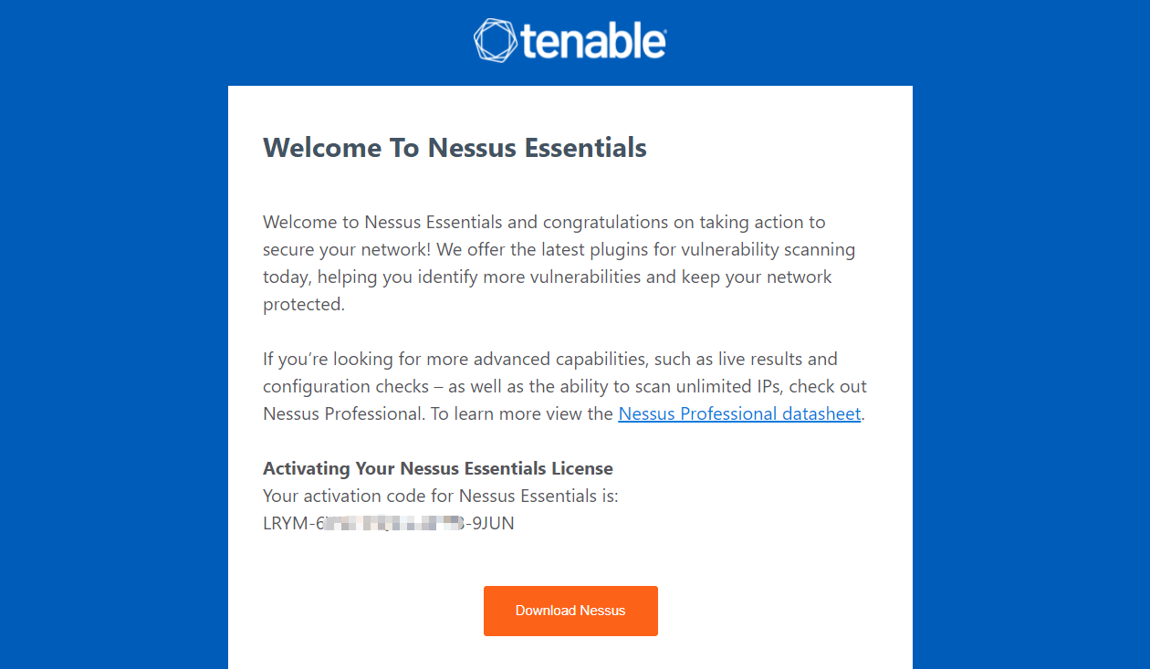Image resolution: width=1150 pixels, height=669 pixels.
Task: Select the 'Welcome To Nessus Essentials' heading
Action: (x=454, y=147)
